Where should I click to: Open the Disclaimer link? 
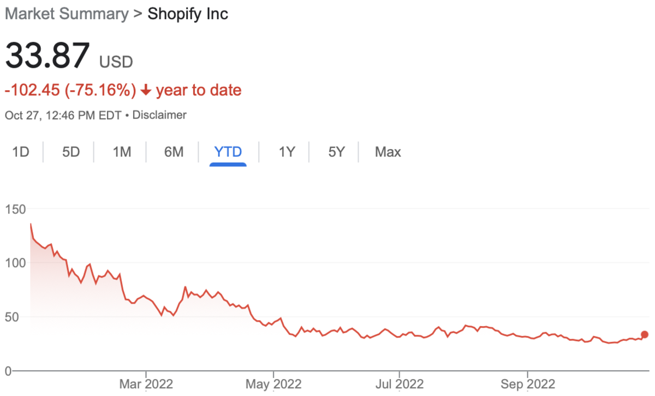point(159,115)
